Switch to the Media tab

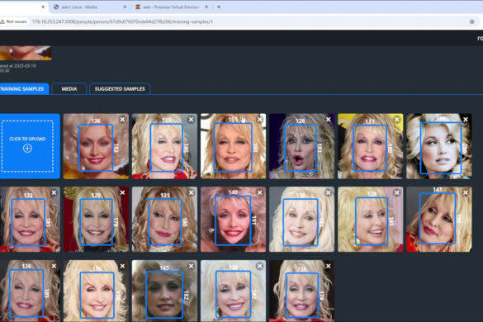click(69, 88)
